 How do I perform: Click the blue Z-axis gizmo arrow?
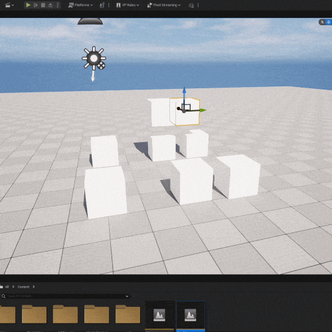tap(184, 90)
